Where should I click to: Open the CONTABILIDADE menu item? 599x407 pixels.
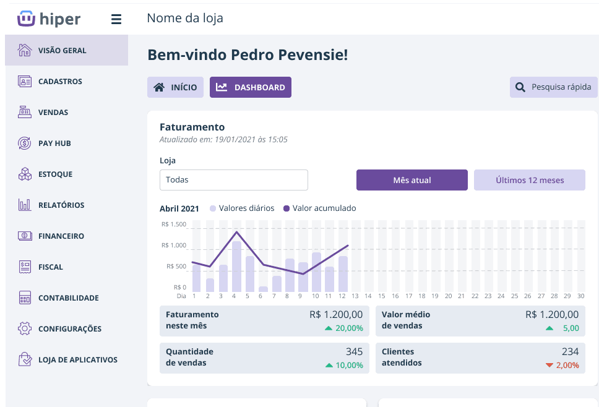point(66,298)
